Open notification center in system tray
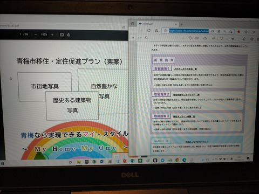Image resolution: width=259 pixels, height=194 pixels. point(248,158)
